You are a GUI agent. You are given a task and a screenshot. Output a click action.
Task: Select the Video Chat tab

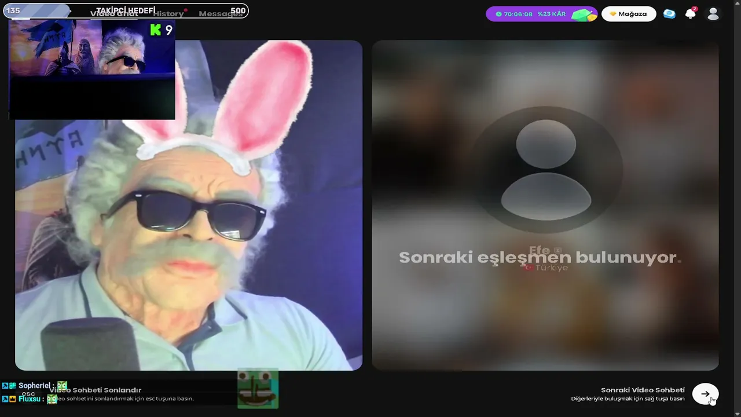pos(114,14)
